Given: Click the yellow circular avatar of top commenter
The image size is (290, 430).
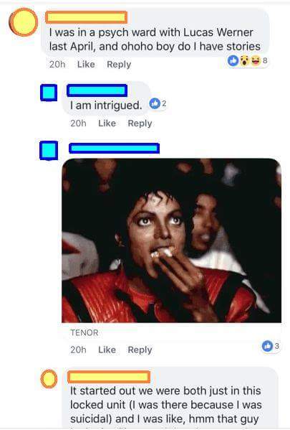Looking at the screenshot, I should pyautogui.click(x=24, y=22).
